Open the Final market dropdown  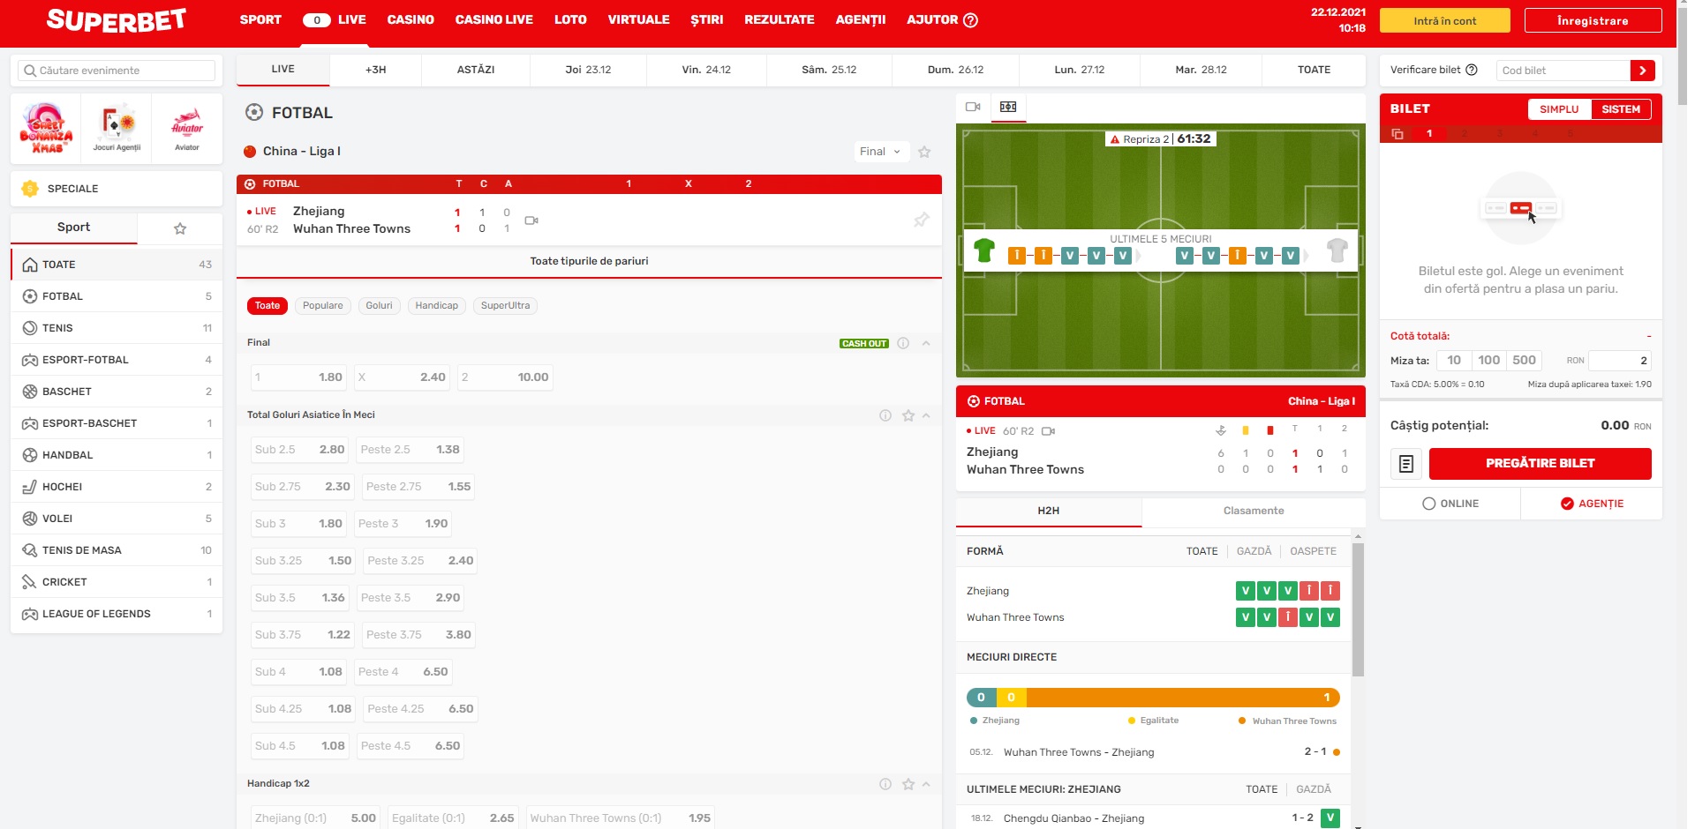(880, 152)
